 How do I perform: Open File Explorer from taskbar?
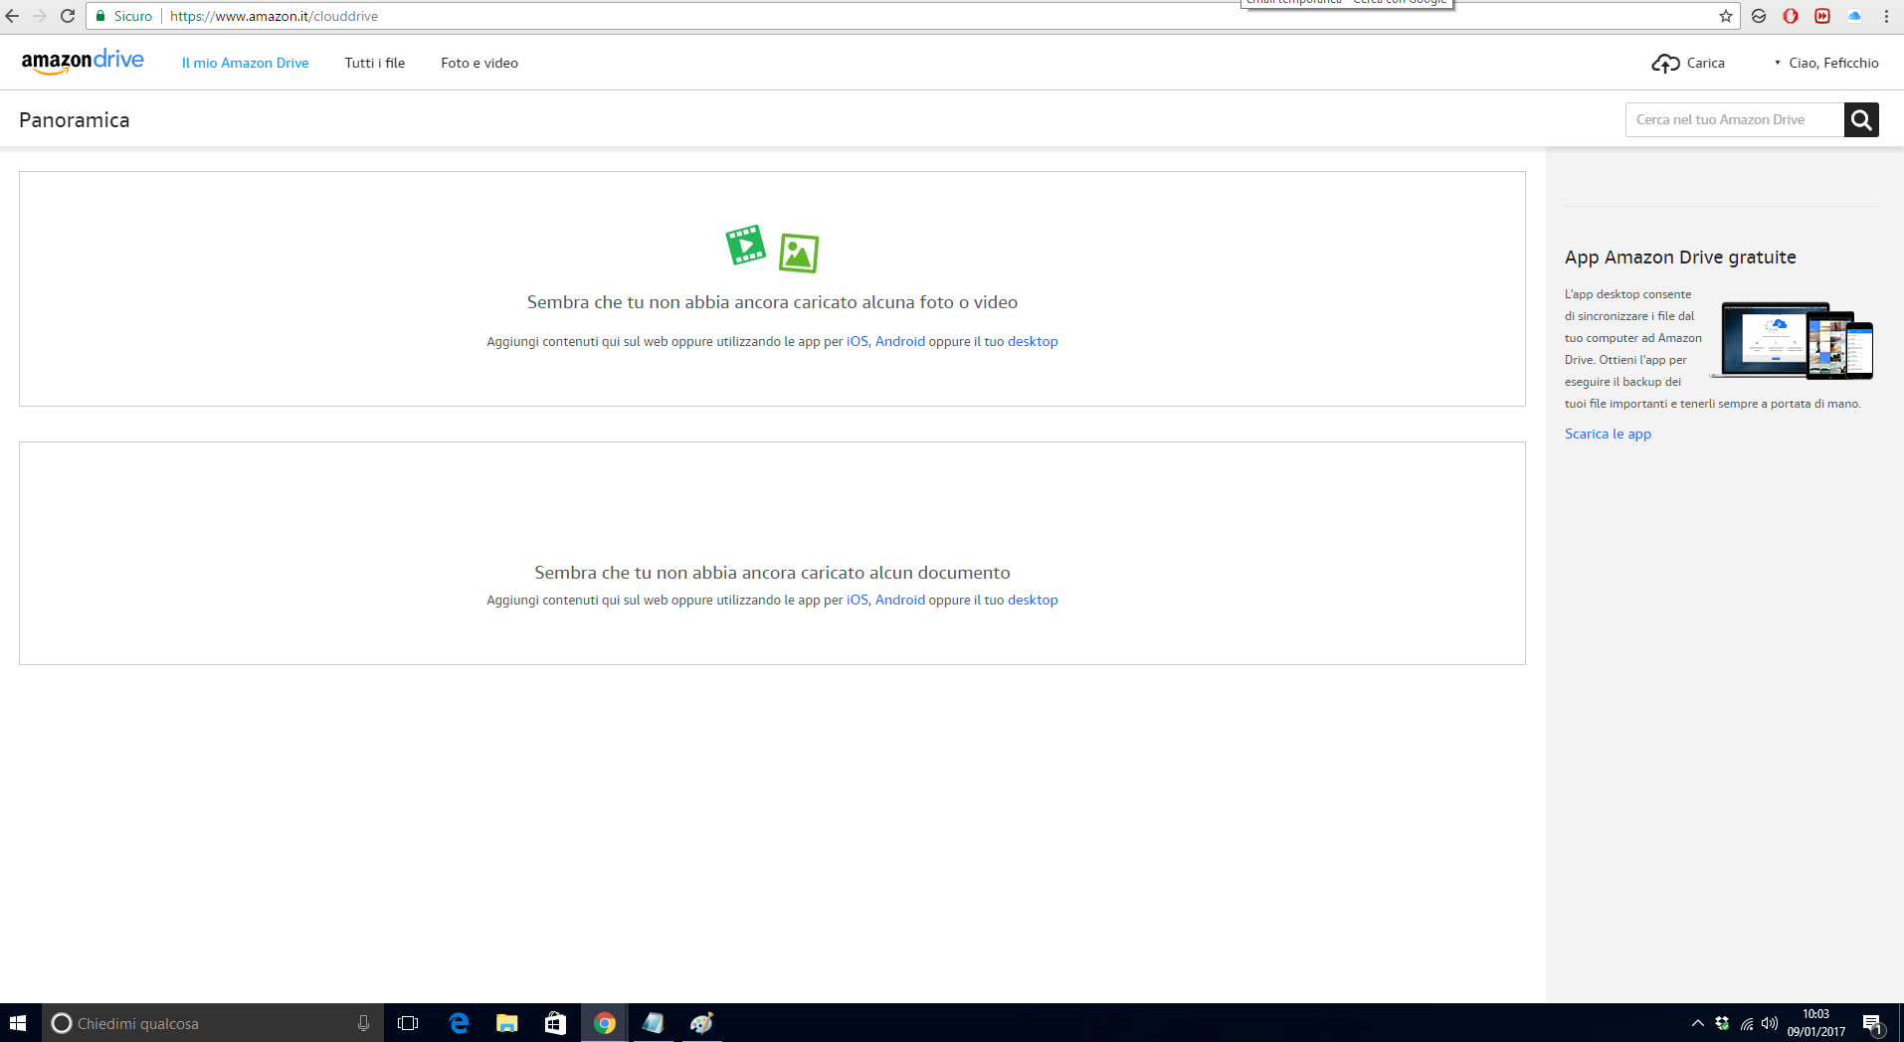pyautogui.click(x=507, y=1023)
